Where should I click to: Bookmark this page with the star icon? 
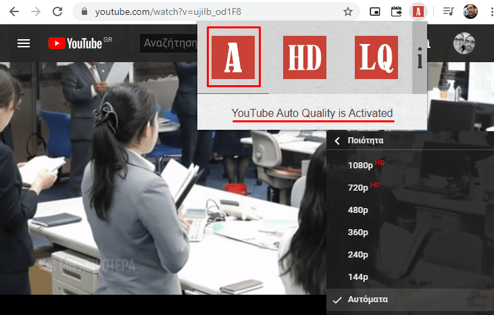[x=348, y=11]
